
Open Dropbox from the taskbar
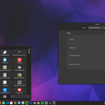[31, 103]
